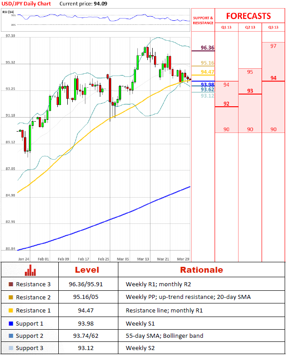Click the Q3 13 forecast value 97
Image resolution: width=286 pixels, height=355 pixels.
coord(273,46)
